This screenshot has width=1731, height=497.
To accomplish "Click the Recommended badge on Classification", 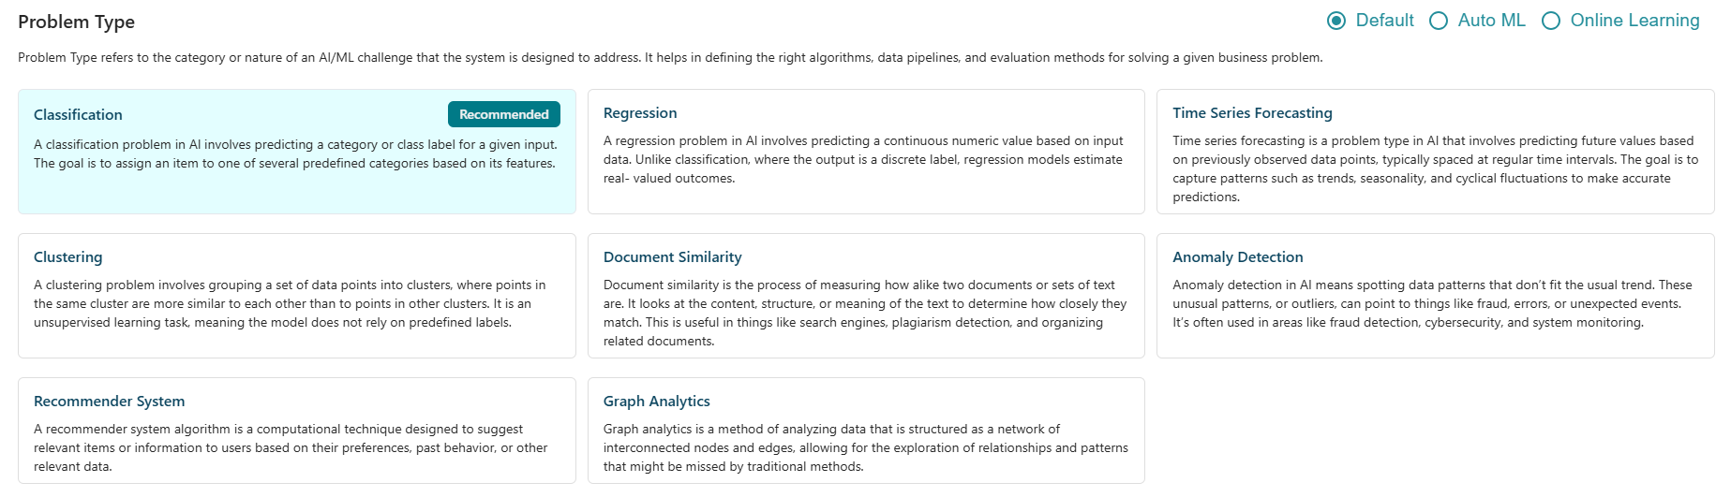I will (503, 114).
